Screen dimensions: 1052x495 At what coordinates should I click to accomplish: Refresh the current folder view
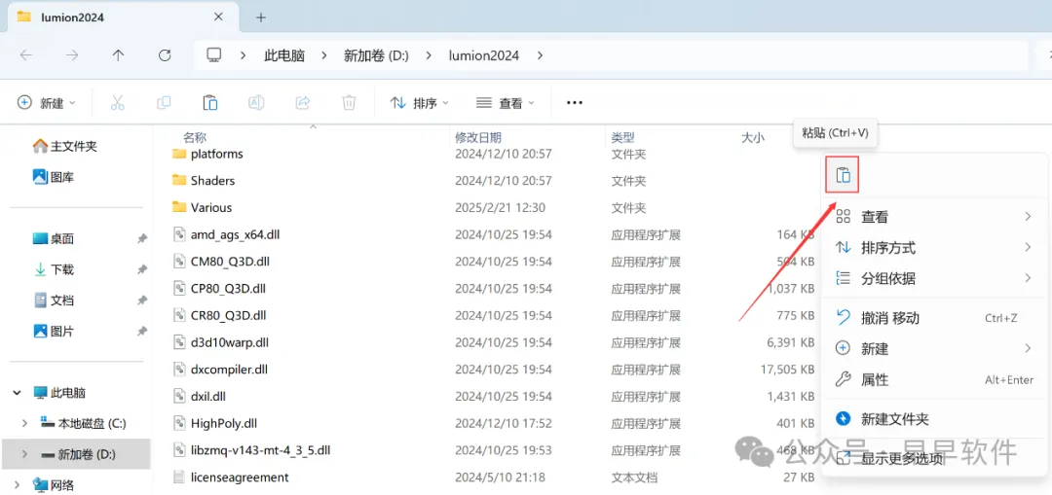point(165,55)
